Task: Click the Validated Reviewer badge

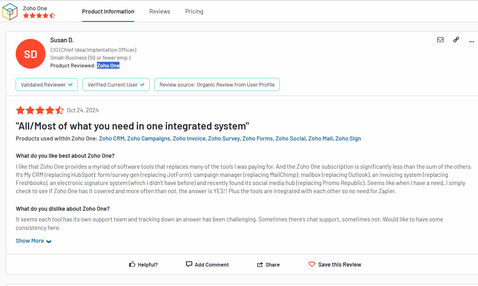Action: (x=47, y=85)
